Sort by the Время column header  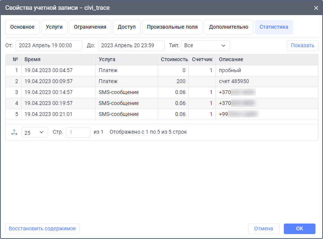pos(58,60)
